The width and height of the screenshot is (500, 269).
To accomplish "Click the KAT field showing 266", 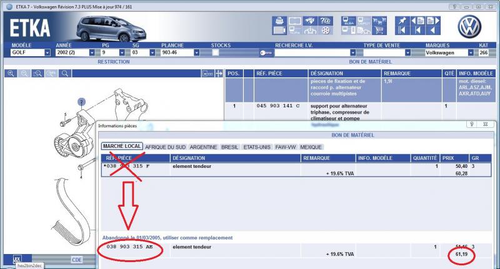I will click(483, 52).
